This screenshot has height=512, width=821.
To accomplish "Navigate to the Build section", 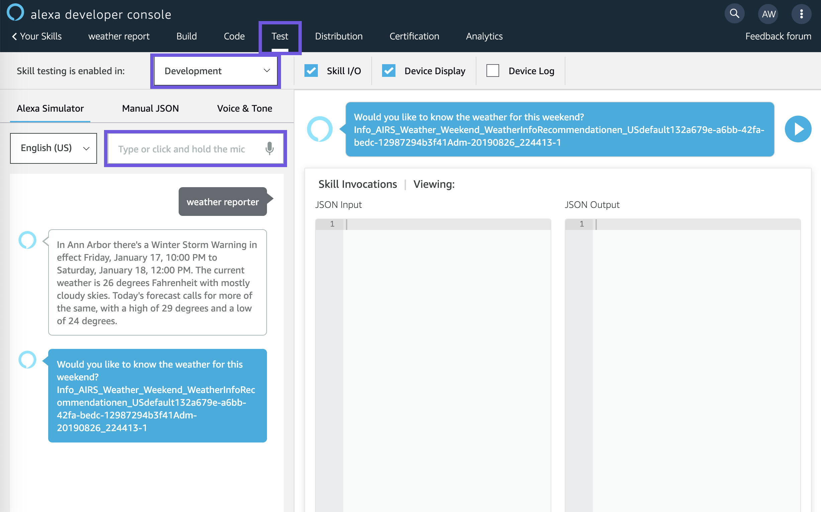I will tap(187, 36).
